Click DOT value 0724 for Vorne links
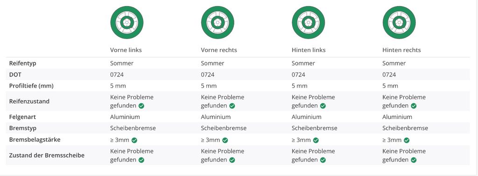This screenshot has height=176, width=478. click(x=117, y=74)
